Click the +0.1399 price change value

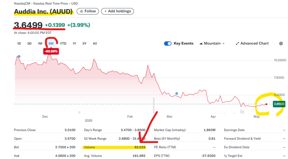(x=55, y=25)
